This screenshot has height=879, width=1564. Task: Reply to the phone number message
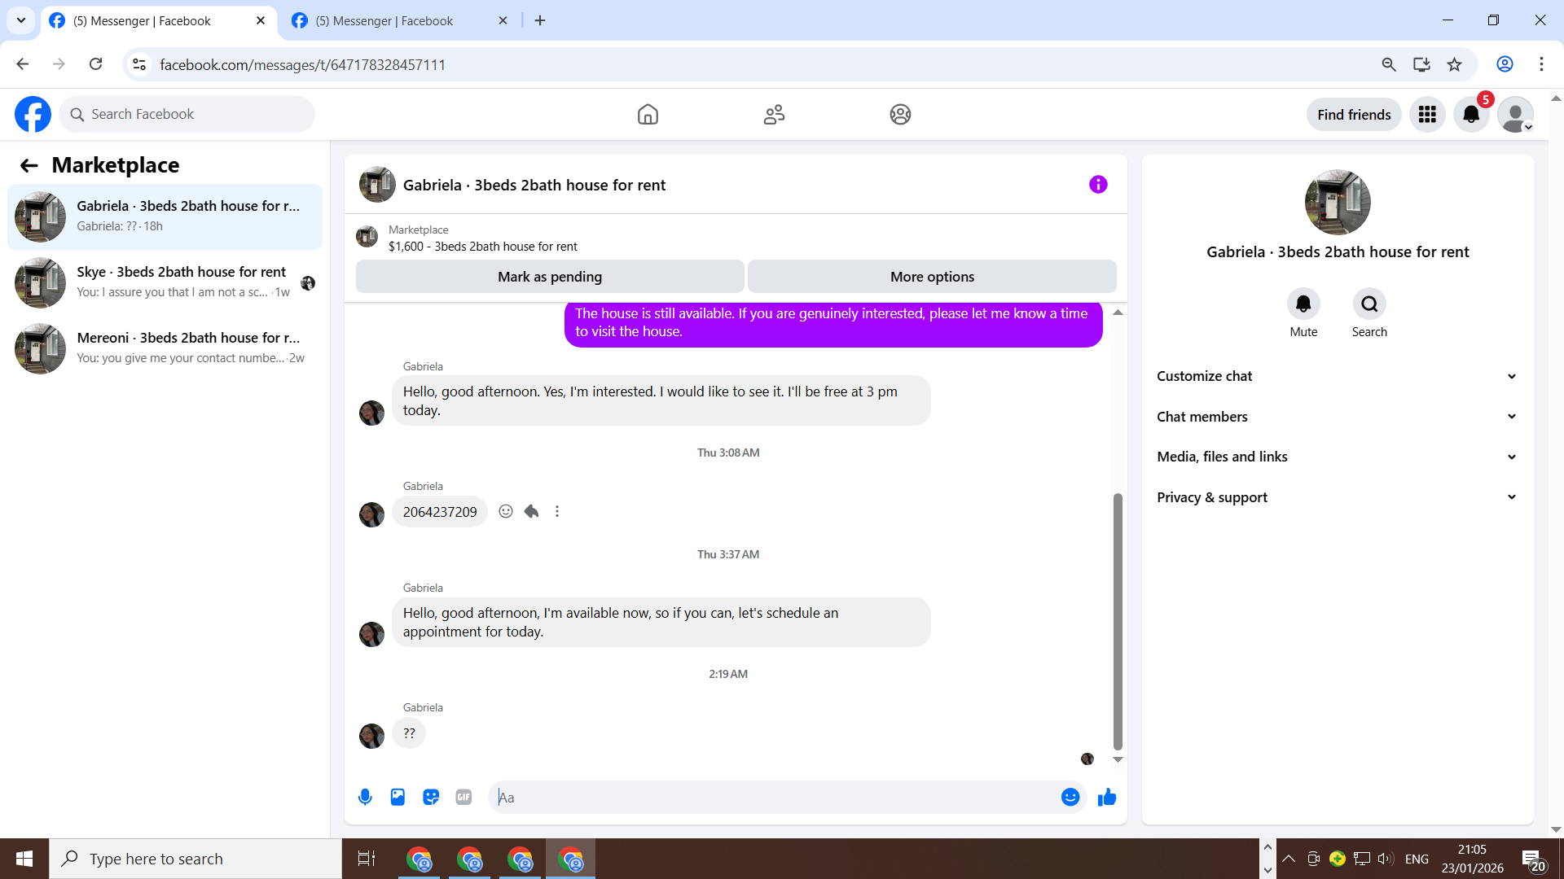coord(531,511)
